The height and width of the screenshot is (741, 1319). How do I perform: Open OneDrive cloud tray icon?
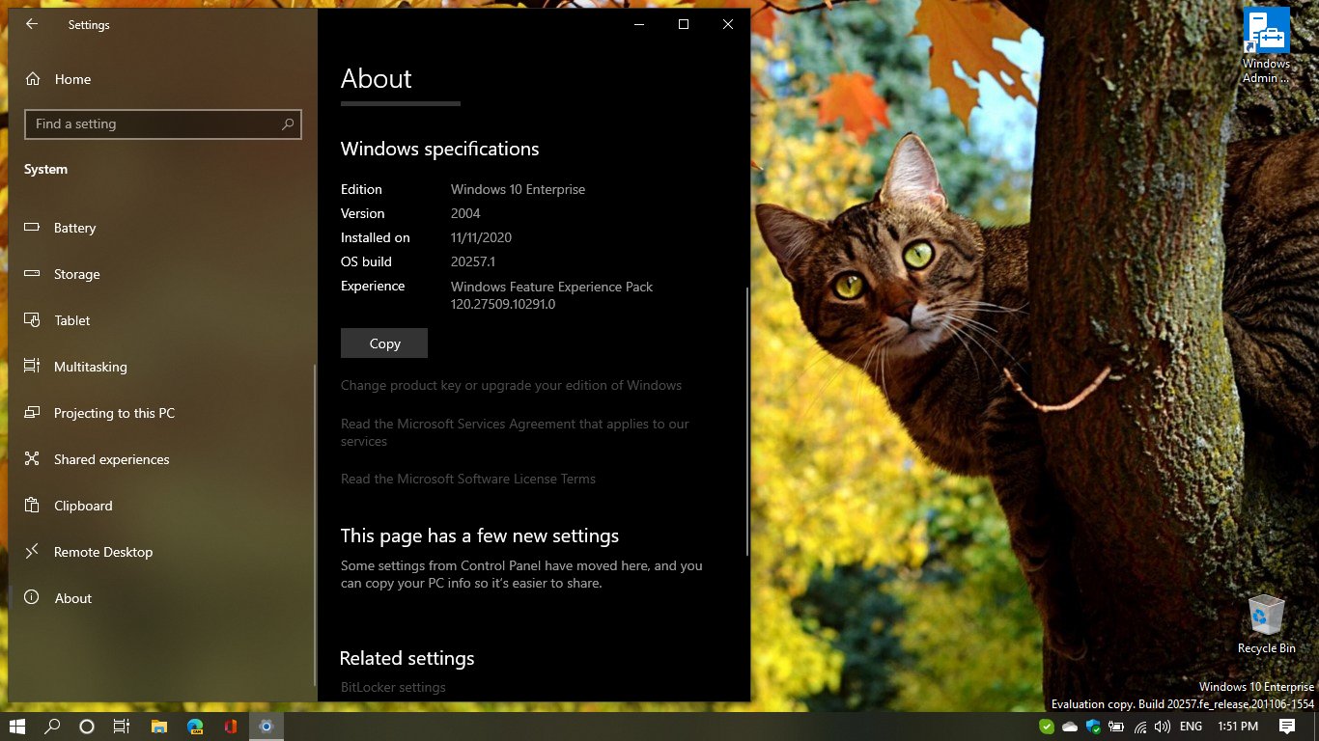[1070, 727]
